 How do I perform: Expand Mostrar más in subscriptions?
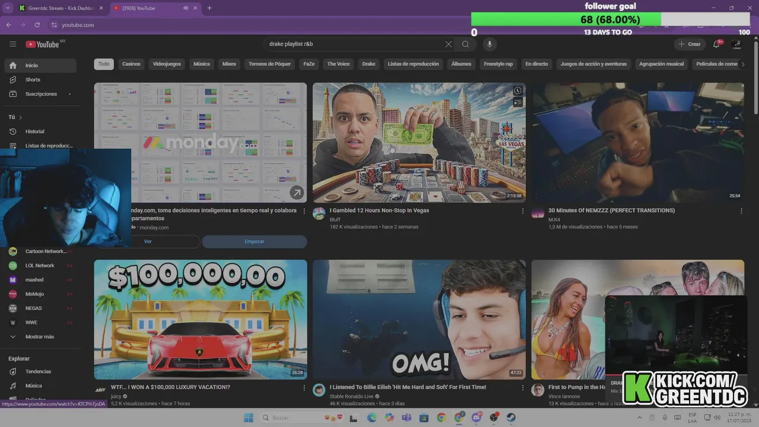pyautogui.click(x=40, y=336)
